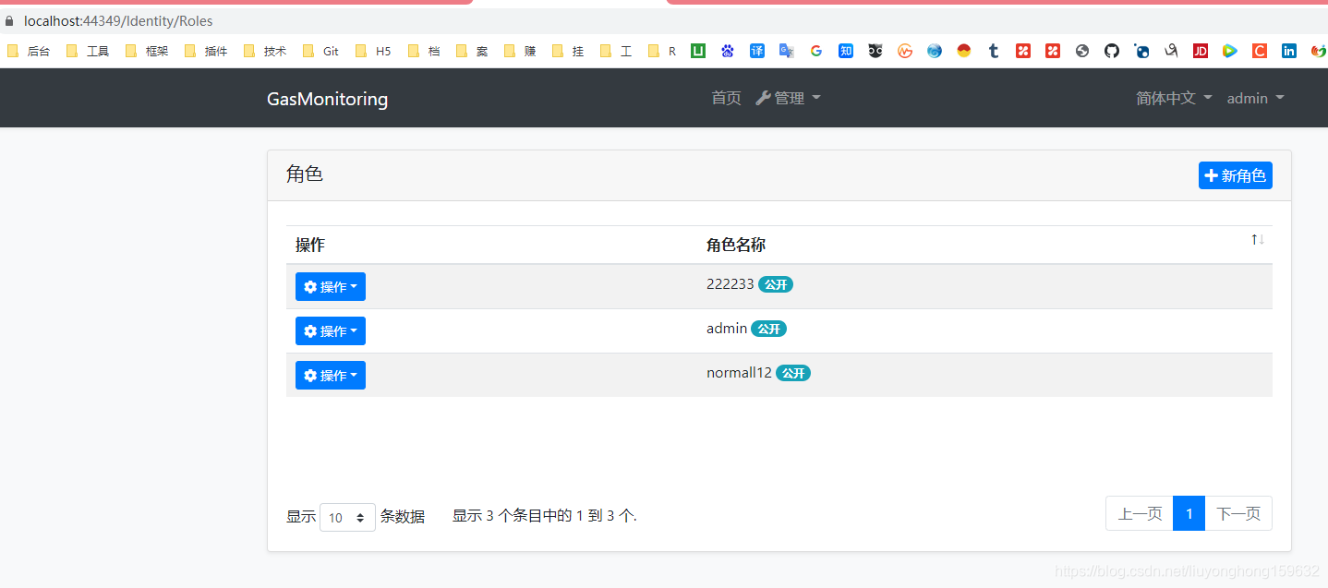Image resolution: width=1328 pixels, height=588 pixels.
Task: Click the gear icon on 222233 row's 操作 button
Action: 309,286
